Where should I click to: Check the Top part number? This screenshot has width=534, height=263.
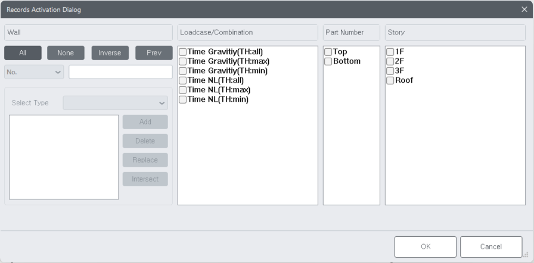pos(328,52)
